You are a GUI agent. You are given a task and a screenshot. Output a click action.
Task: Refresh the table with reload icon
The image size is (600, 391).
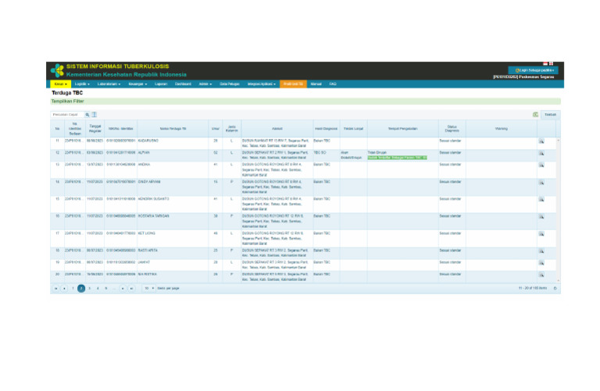pyautogui.click(x=555, y=288)
